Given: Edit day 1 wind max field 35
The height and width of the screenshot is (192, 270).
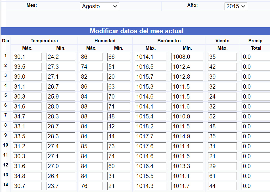Looking at the screenshot, I should click(x=222, y=57).
